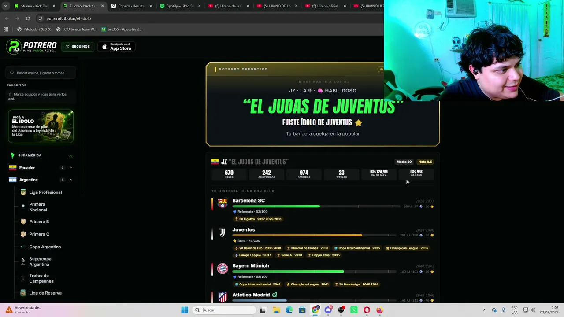Collapse the Argentina leagues chevron
This screenshot has height=317, width=564.
pos(70,180)
